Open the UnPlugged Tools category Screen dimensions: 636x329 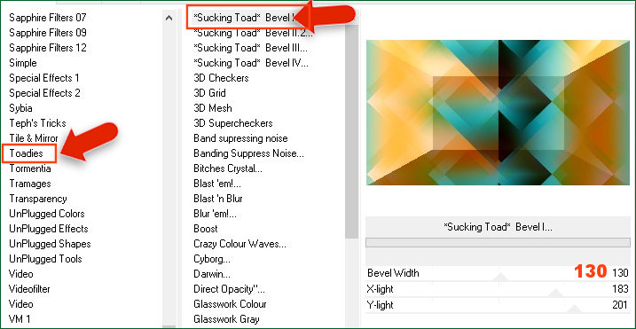click(x=45, y=259)
